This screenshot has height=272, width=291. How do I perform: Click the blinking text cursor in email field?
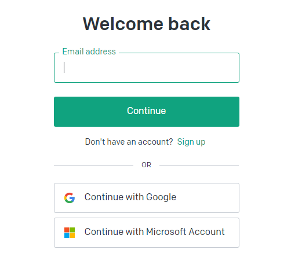tap(64, 67)
